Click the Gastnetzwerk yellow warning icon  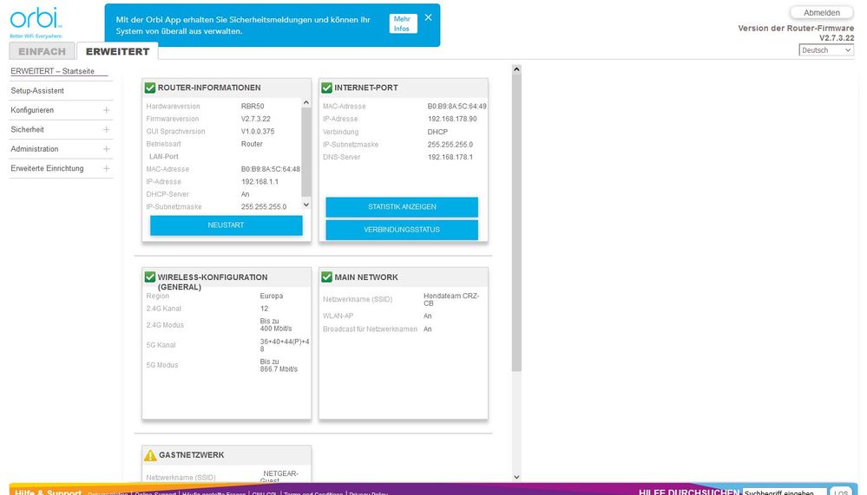click(x=150, y=455)
